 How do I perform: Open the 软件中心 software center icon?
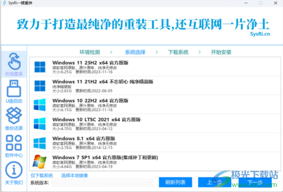click(14, 143)
